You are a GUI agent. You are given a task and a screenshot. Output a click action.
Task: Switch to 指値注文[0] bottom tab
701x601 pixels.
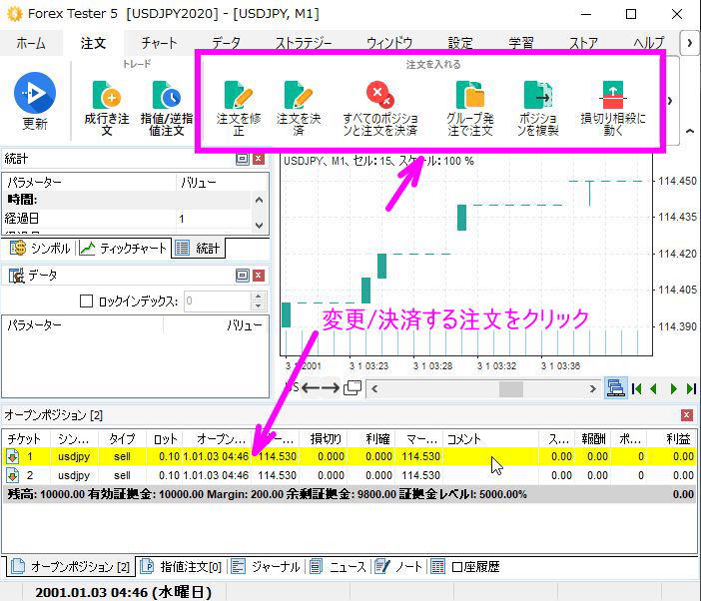(x=181, y=567)
